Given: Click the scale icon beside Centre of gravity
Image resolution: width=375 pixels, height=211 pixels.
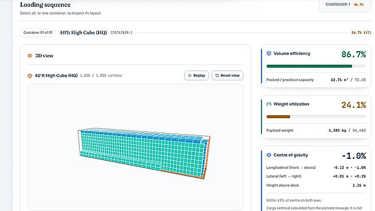Looking at the screenshot, I should click(269, 155).
